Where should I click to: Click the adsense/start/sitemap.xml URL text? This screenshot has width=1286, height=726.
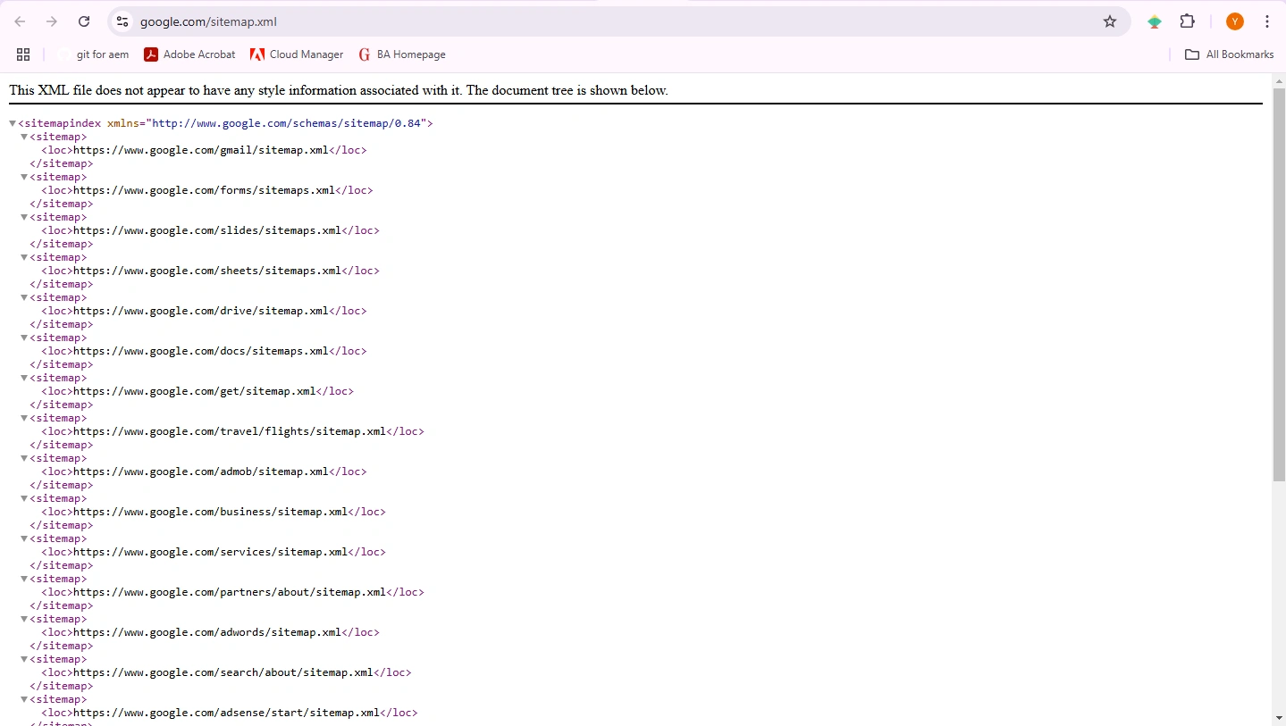[x=226, y=713]
